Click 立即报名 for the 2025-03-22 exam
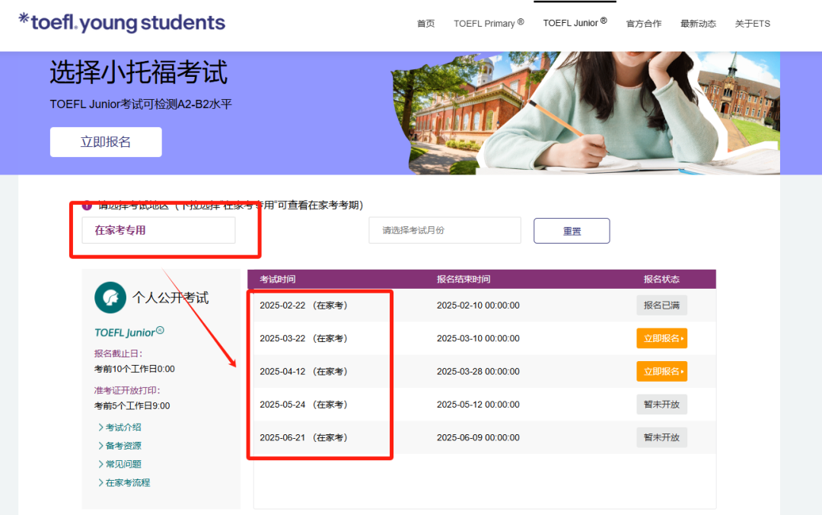Image resolution: width=822 pixels, height=515 pixels. click(x=661, y=338)
